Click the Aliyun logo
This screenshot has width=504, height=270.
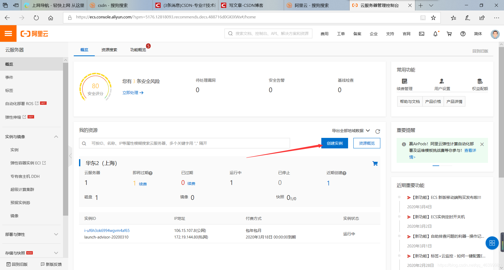(34, 34)
